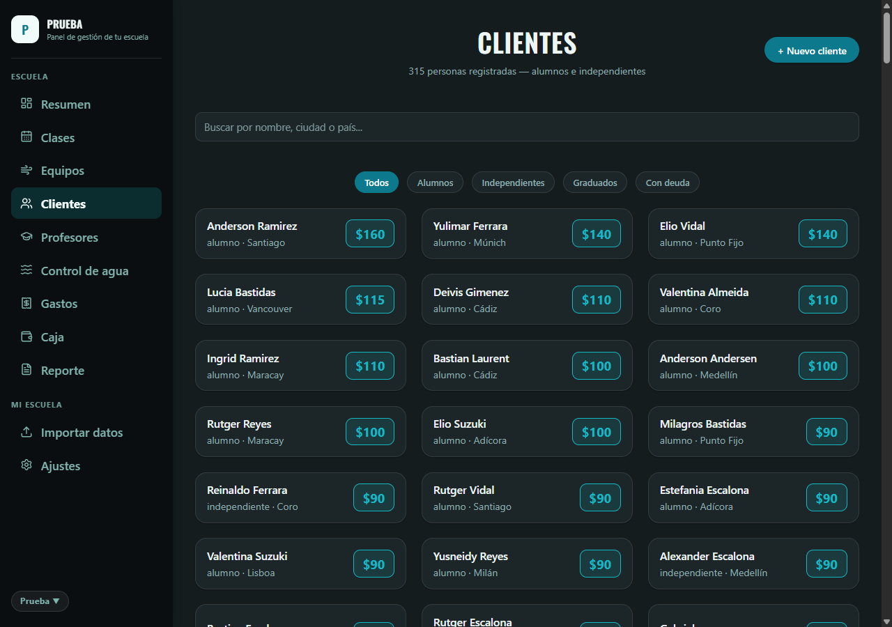This screenshot has height=627, width=892.
Task: Open Anderson Ramirez's $160 balance badge
Action: click(370, 234)
